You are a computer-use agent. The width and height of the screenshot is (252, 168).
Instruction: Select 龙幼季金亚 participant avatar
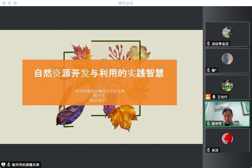click(x=227, y=32)
